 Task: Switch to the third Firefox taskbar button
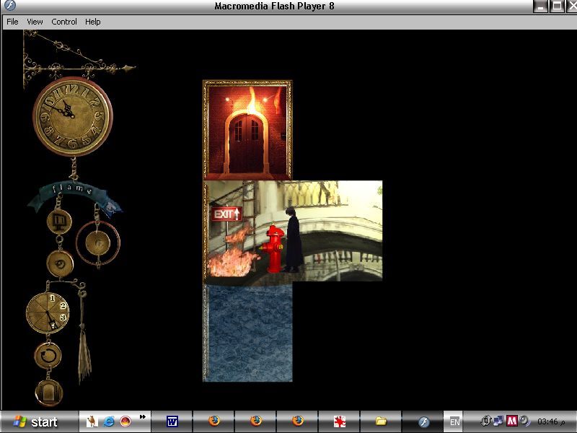[x=297, y=421]
